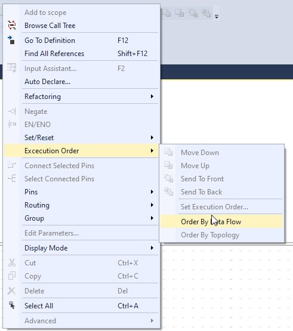Image resolution: width=293 pixels, height=331 pixels.
Task: Click the Browse Call Tree icon
Action: (x=12, y=25)
